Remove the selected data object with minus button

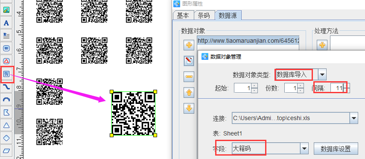189,77
